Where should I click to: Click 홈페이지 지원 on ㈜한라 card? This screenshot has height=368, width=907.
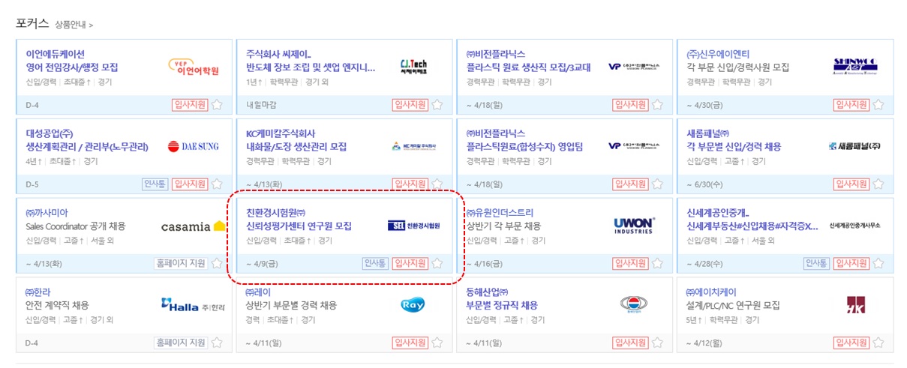(x=181, y=343)
